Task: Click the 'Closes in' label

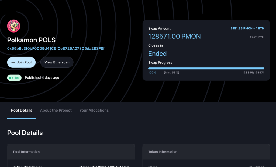Action: pyautogui.click(x=156, y=45)
